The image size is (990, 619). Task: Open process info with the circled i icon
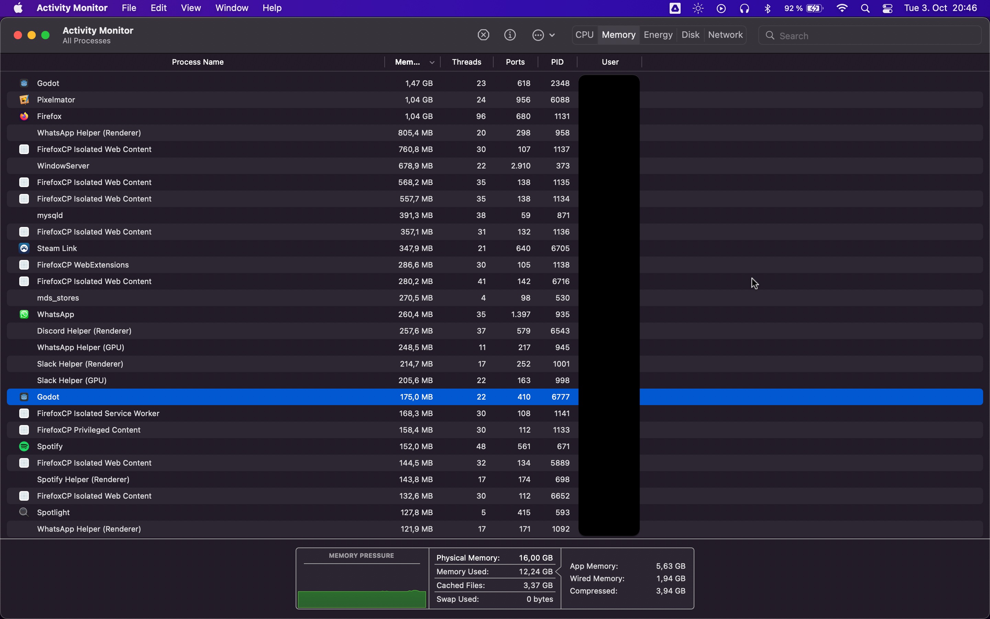tap(510, 35)
